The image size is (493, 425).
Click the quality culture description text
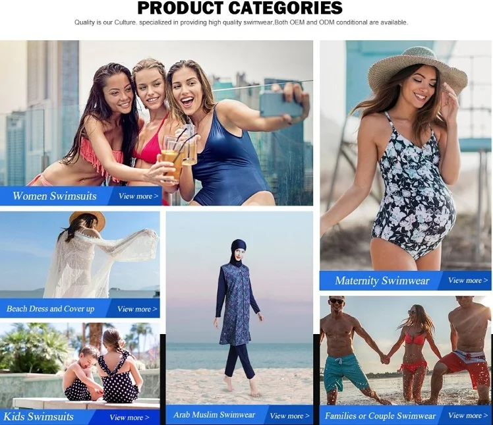coord(241,22)
